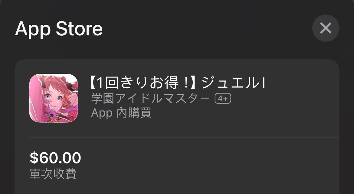Click the circular gray close button
Image resolution: width=354 pixels, height=194 pixels.
[x=326, y=28]
